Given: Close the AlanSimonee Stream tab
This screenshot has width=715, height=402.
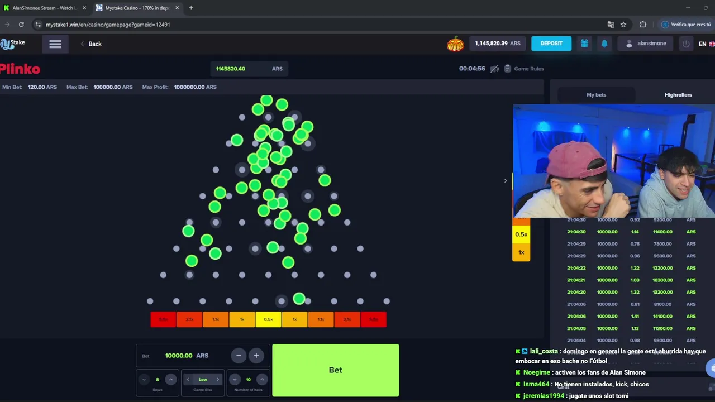Looking at the screenshot, I should (84, 8).
